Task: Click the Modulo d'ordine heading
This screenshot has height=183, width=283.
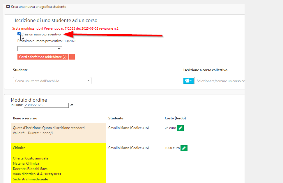Action: [x=29, y=100]
